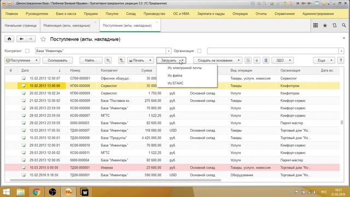Click the Скопировать button
Viewport: 350px width, 197px height.
click(57, 60)
